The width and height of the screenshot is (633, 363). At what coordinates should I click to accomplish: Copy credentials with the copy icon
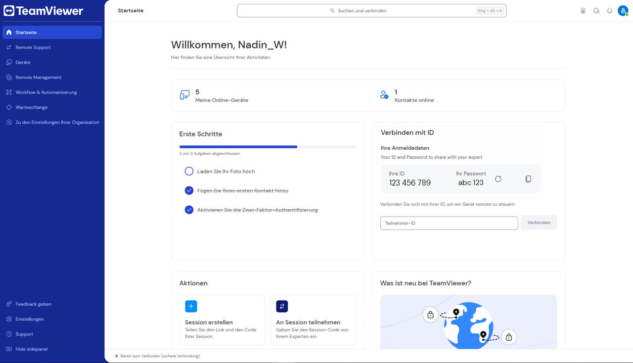[528, 179]
